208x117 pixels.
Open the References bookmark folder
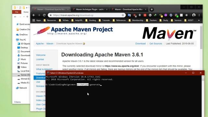tap(119, 20)
